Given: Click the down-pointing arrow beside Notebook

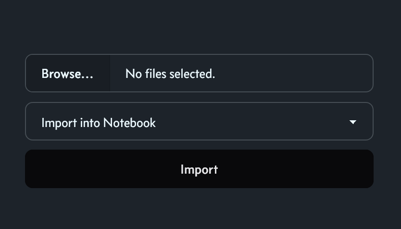Looking at the screenshot, I should click(x=353, y=122).
